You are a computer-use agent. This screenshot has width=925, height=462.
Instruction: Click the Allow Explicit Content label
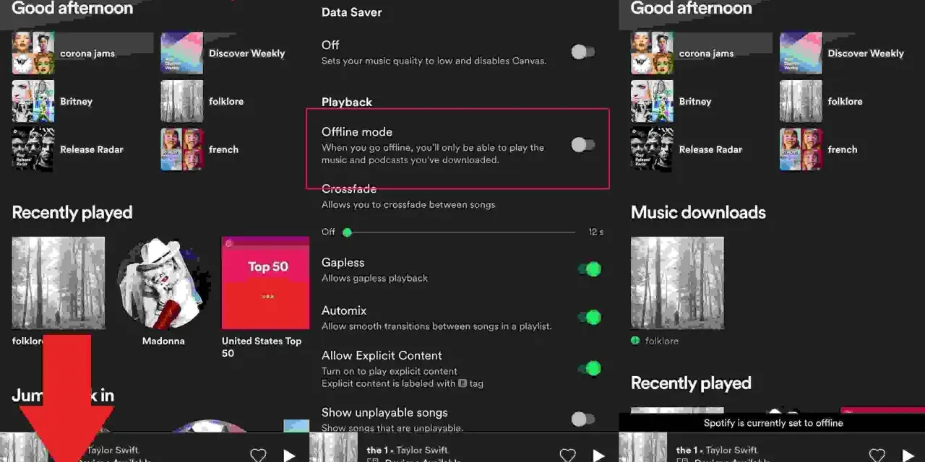coord(382,355)
